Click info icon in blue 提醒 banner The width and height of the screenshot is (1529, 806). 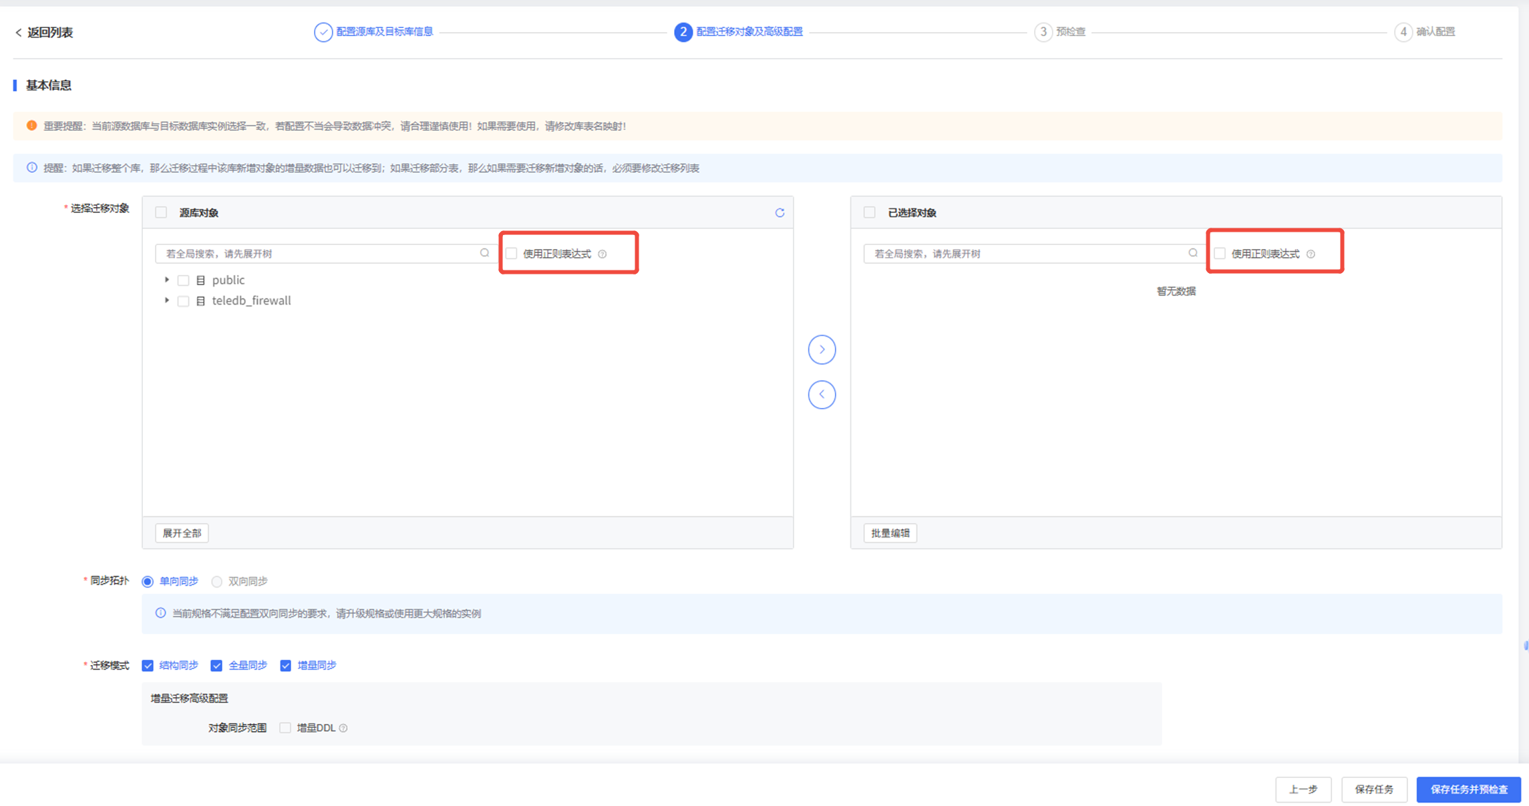(x=31, y=168)
